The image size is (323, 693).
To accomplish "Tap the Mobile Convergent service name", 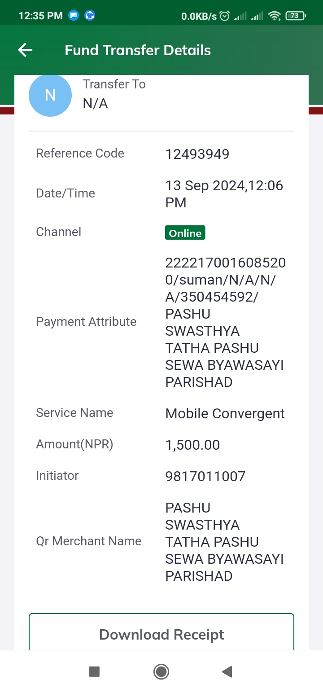I will tap(225, 413).
